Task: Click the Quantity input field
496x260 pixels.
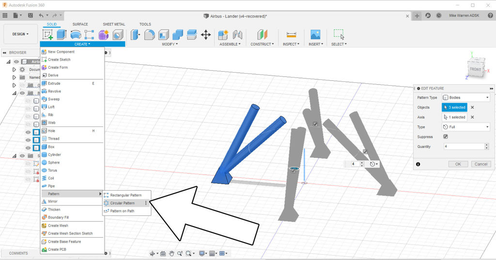Action: pyautogui.click(x=464, y=146)
